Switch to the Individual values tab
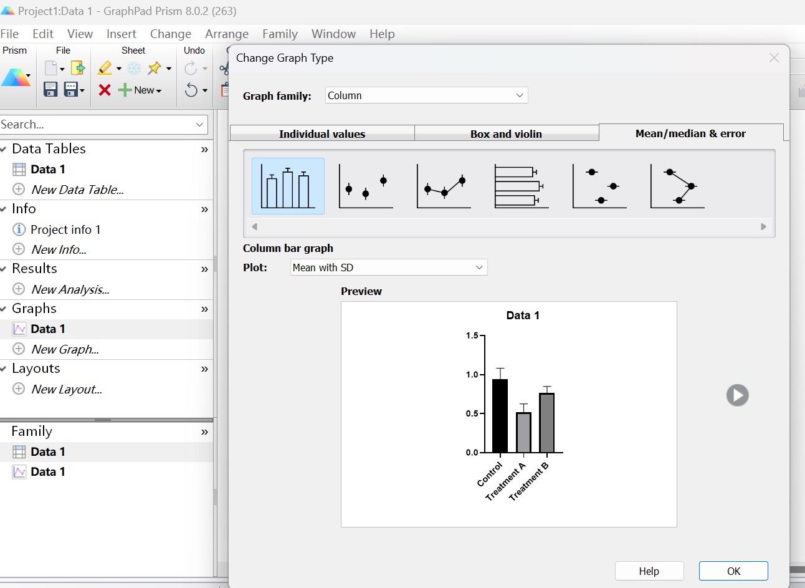The height and width of the screenshot is (588, 805). click(x=322, y=134)
